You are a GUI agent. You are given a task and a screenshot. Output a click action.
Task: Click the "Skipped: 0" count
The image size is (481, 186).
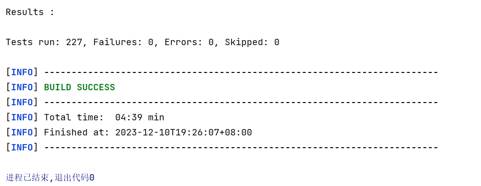(252, 42)
